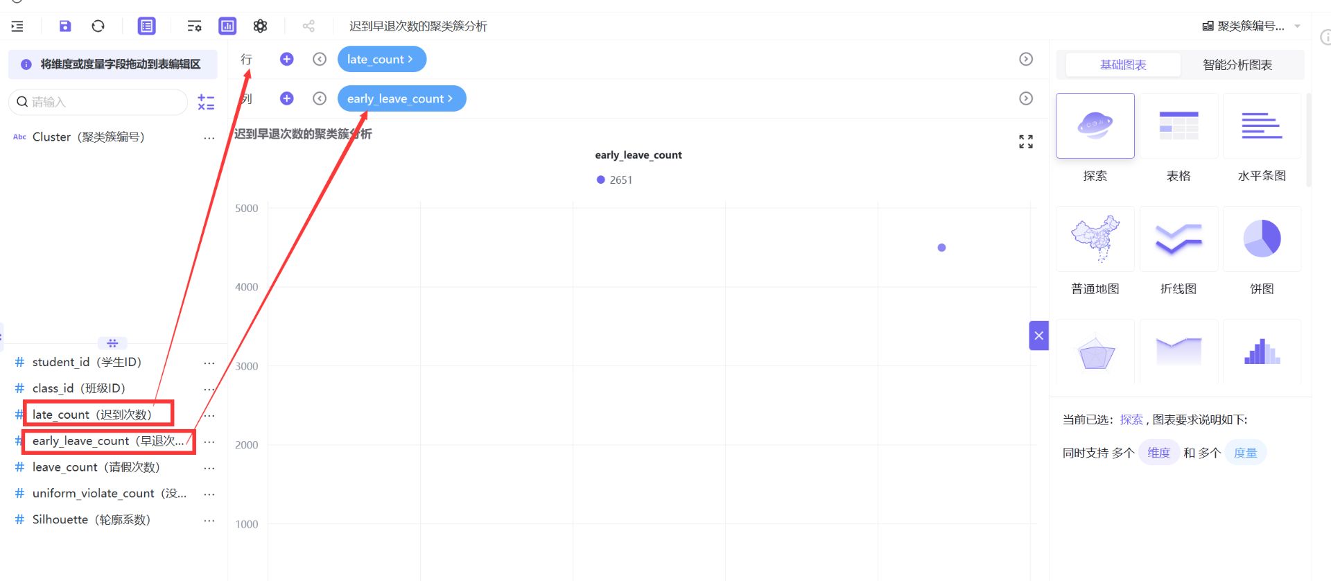Switch to the 智能分析图表 tab
This screenshot has height=581, width=1331.
click(x=1237, y=64)
